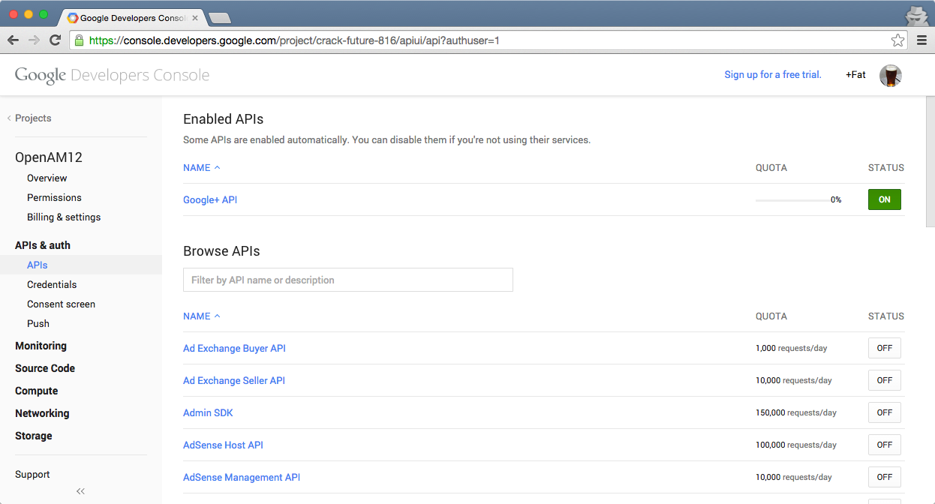Click the OpenAM12 project name
This screenshot has height=504, width=935.
pyautogui.click(x=49, y=157)
